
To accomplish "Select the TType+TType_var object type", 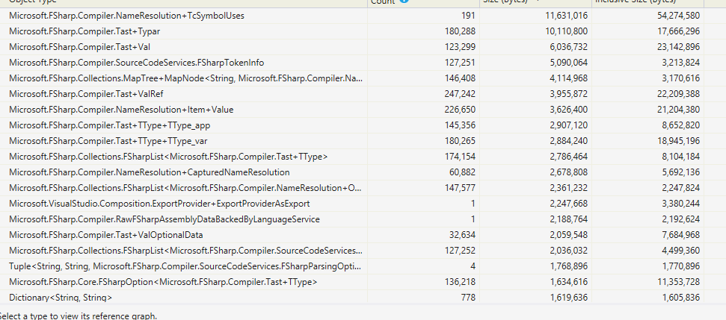I will 109,141.
